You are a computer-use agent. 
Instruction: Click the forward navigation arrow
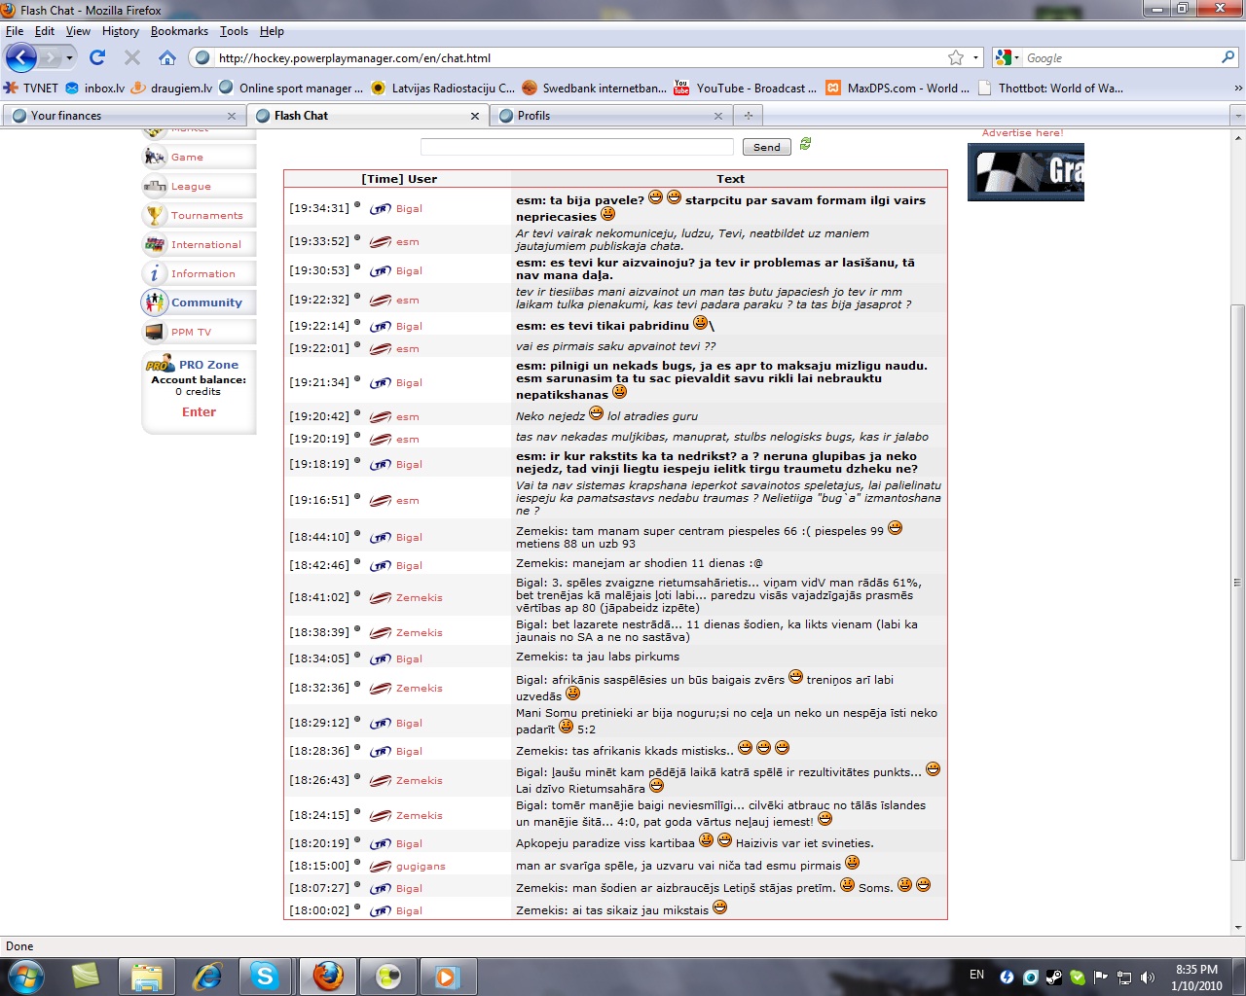click(x=50, y=57)
